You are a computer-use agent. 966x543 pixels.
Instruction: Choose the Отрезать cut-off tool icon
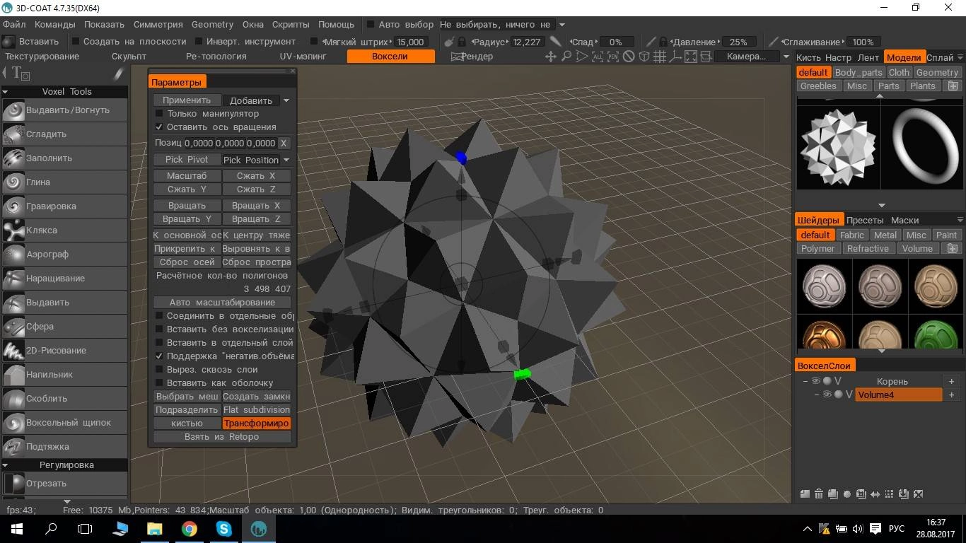[x=13, y=484]
